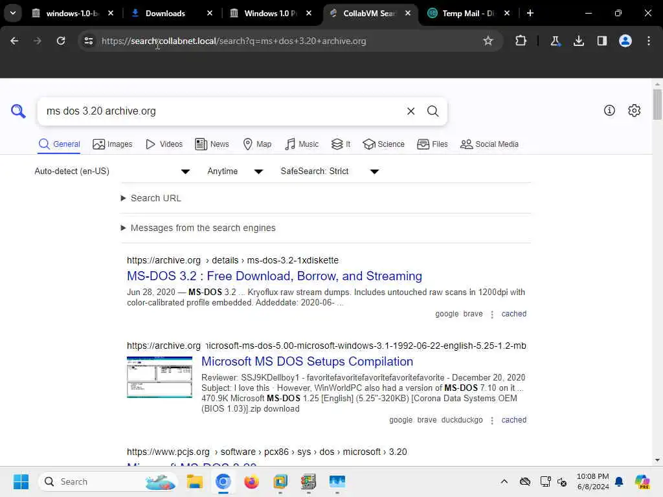663x497 pixels.
Task: Open cached version of Setups Compilation result
Action: point(513,420)
